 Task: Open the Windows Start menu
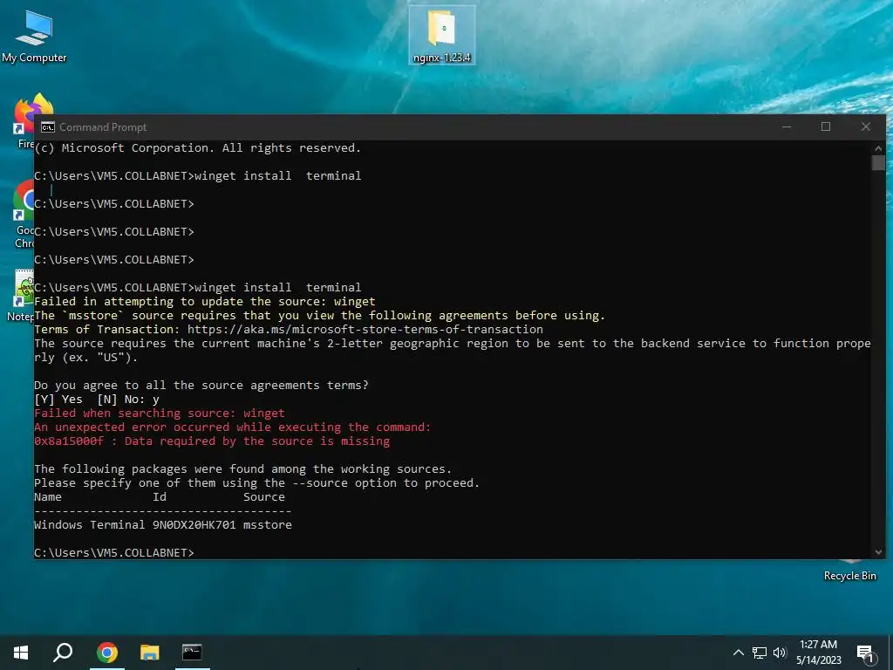point(21,653)
